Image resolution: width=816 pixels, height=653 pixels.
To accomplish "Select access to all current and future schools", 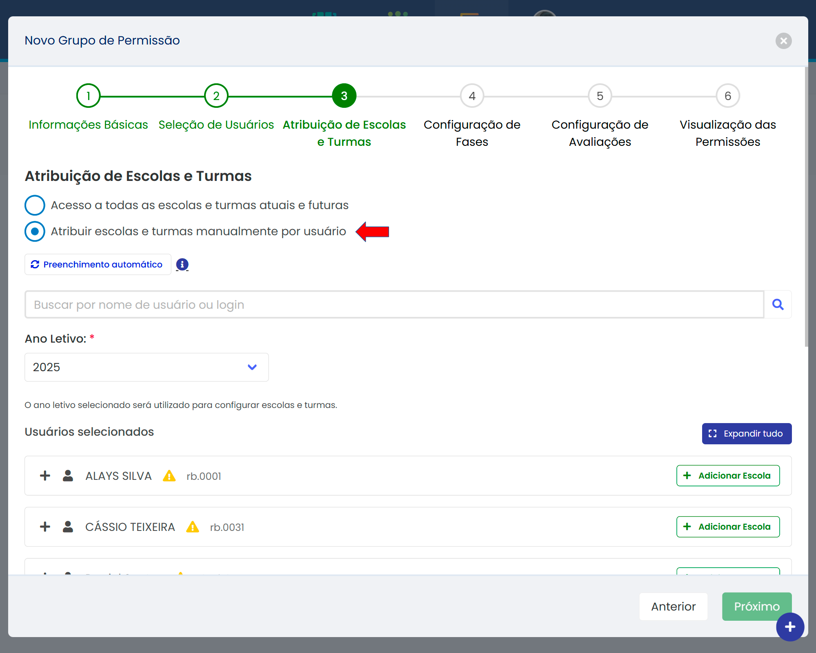I will click(35, 205).
